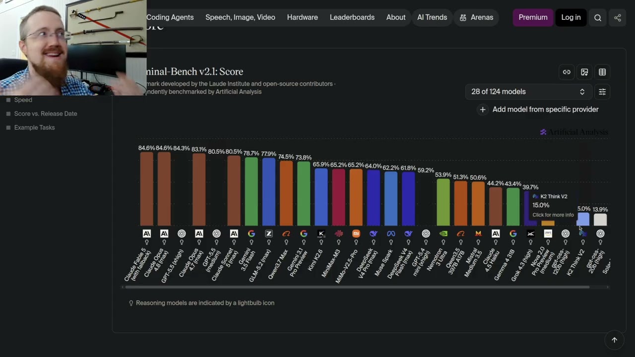Go to AI Trends page
This screenshot has height=357, width=635.
[x=432, y=17]
